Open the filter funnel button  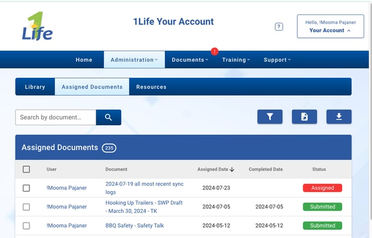pyautogui.click(x=270, y=117)
